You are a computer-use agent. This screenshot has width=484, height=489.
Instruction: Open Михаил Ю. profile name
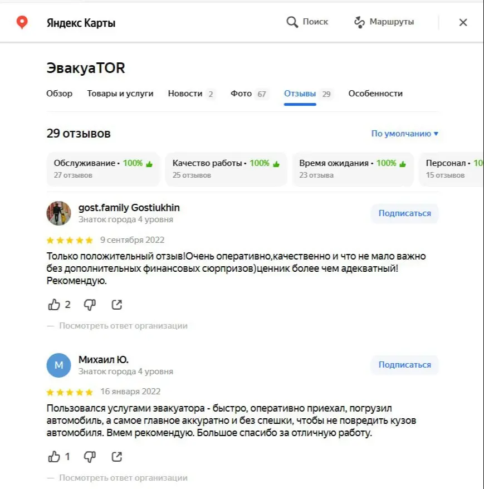[x=103, y=360]
